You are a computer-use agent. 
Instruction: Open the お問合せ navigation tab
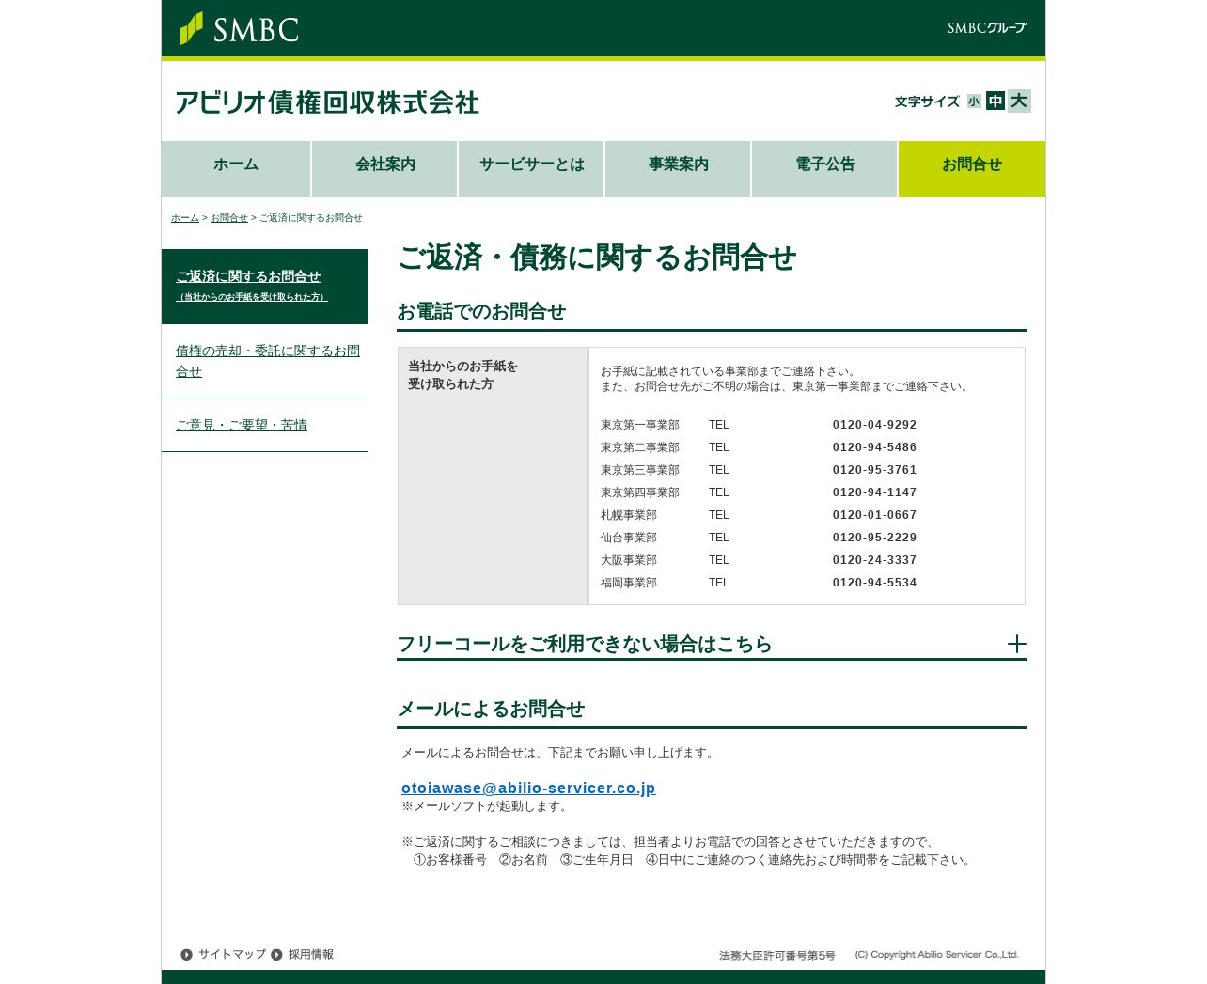coord(972,169)
